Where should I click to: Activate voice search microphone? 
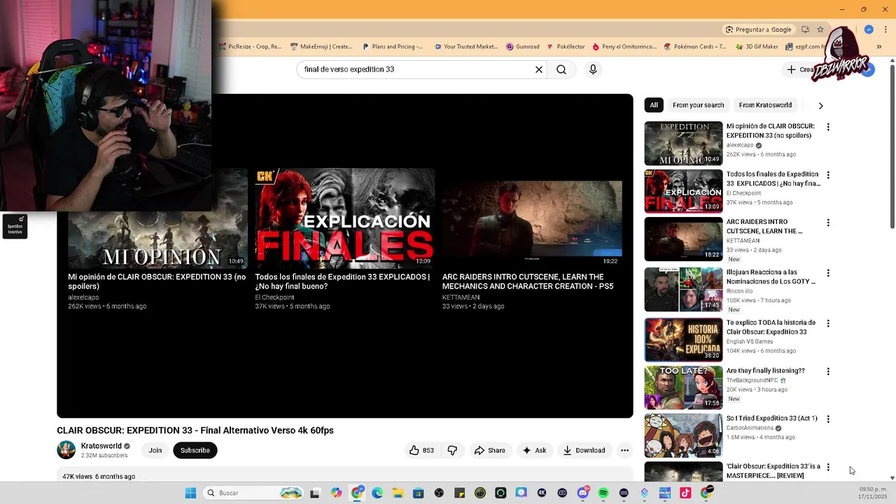coord(593,69)
